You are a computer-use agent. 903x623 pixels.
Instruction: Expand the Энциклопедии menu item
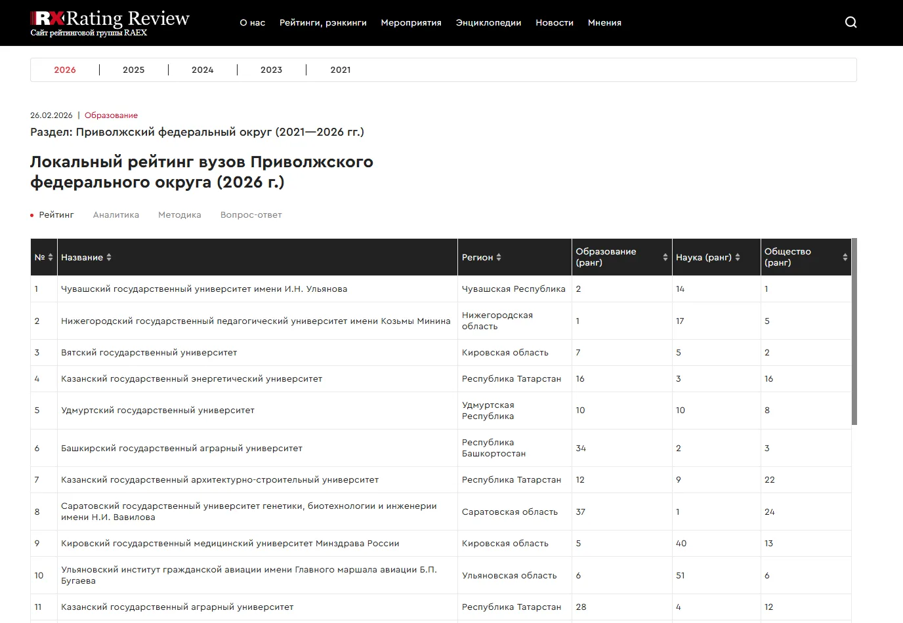coord(488,22)
